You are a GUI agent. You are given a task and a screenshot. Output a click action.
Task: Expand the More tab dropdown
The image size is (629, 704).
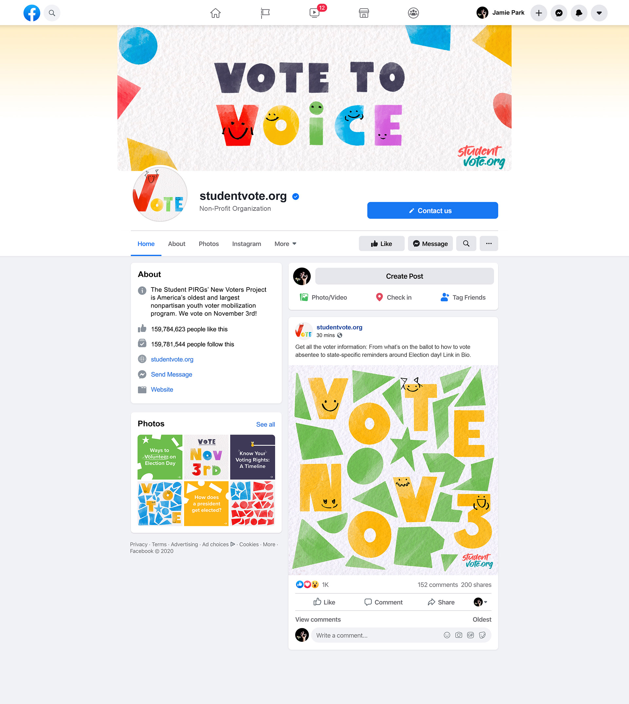(285, 244)
